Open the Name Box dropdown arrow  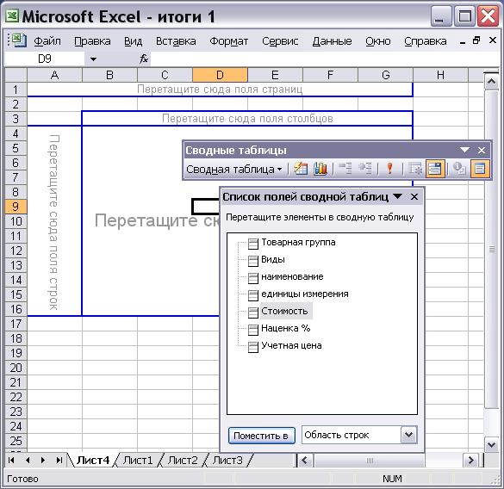click(x=93, y=59)
